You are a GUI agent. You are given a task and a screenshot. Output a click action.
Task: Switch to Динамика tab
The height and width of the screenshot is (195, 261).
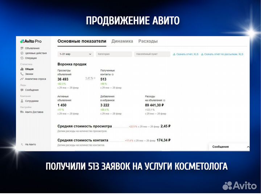[x=122, y=41]
